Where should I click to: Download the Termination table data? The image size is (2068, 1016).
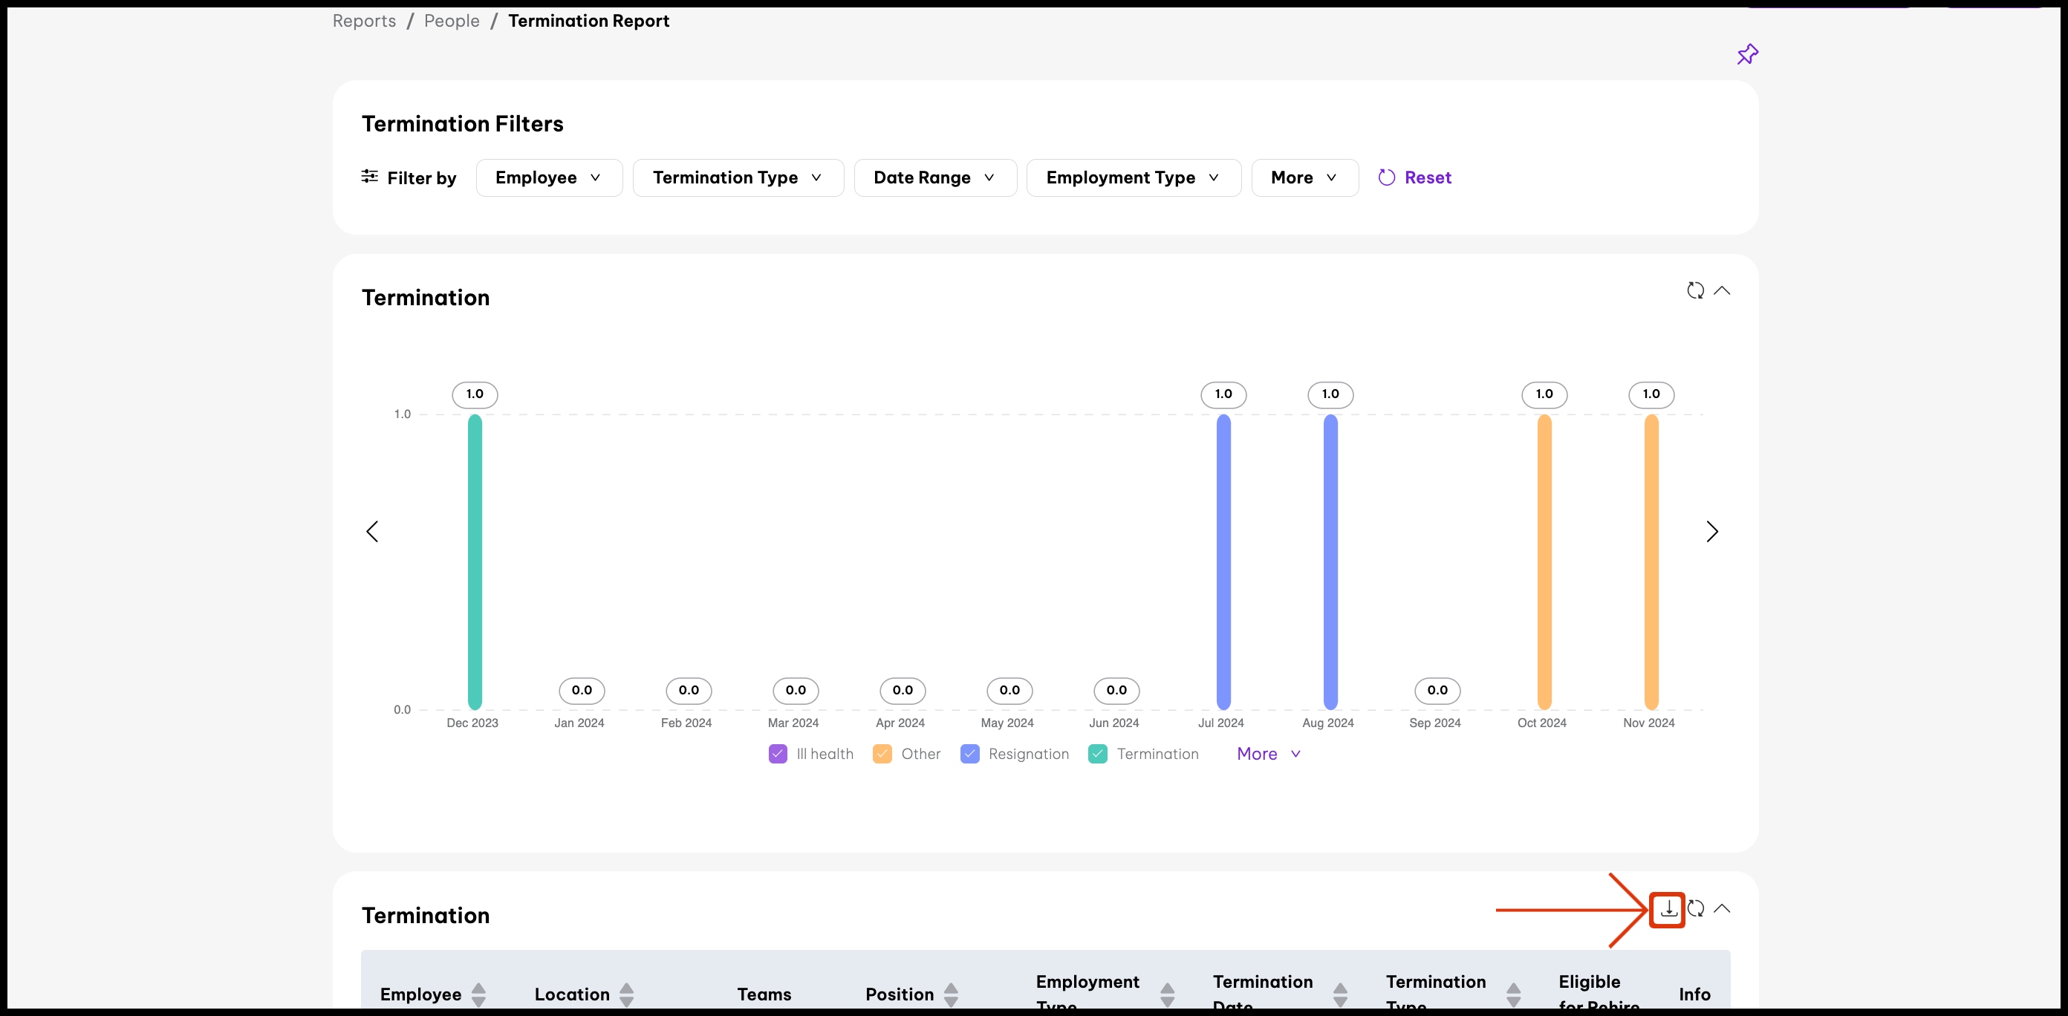click(1668, 909)
